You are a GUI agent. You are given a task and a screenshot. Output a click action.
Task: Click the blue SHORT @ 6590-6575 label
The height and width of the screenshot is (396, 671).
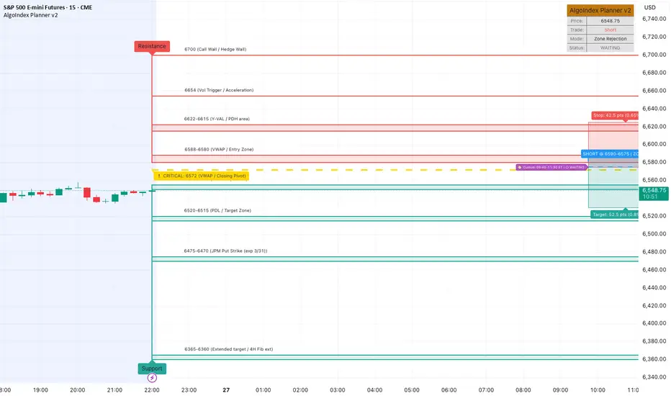coord(610,153)
